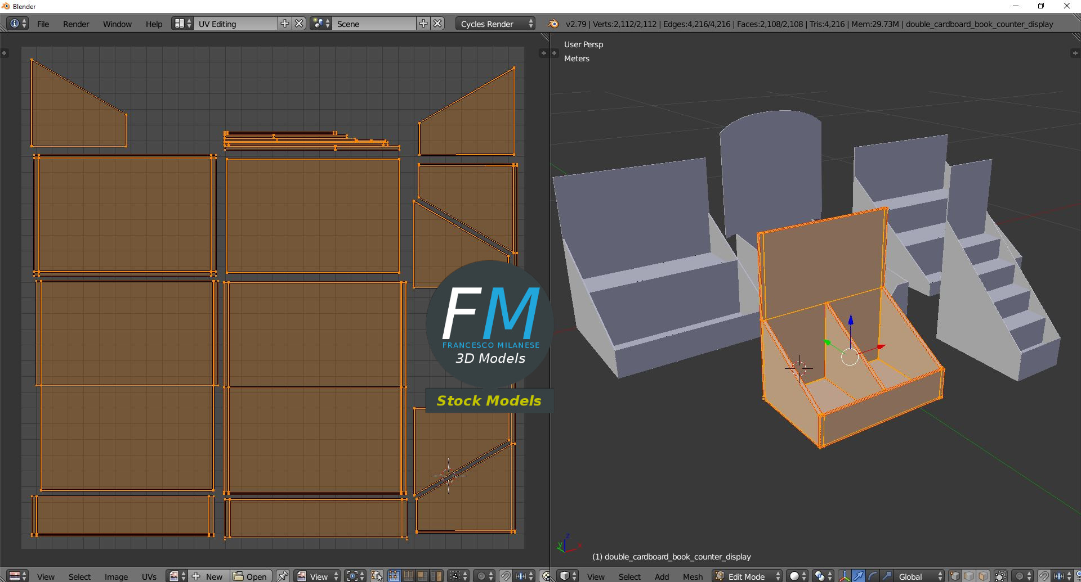
Task: Toggle keep UV and edit mode selection sync
Action: (x=377, y=576)
